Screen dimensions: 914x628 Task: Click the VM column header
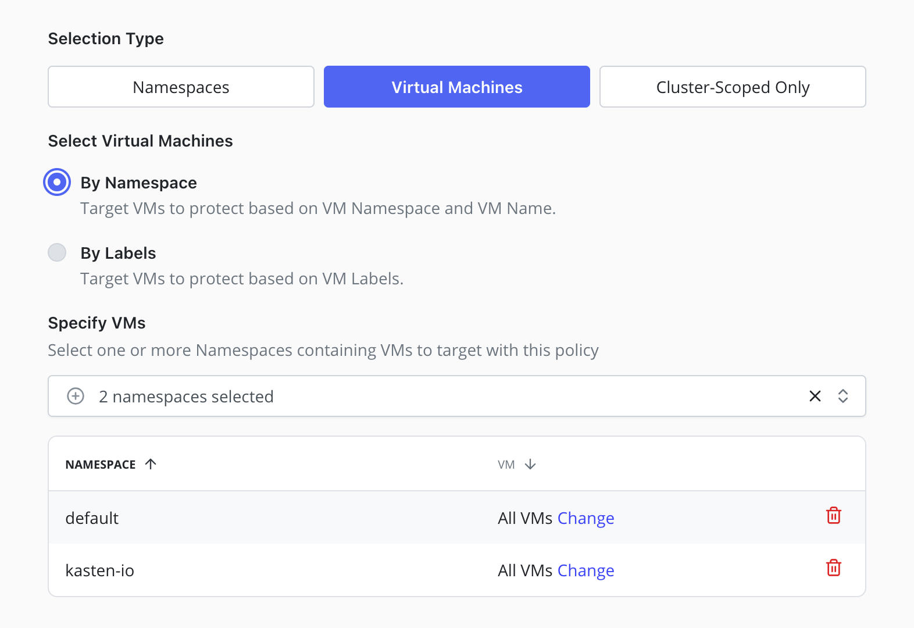coord(506,465)
